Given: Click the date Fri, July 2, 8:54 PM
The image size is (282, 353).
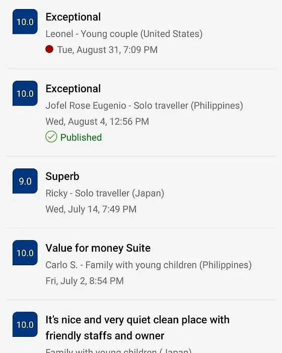Looking at the screenshot, I should [x=85, y=281].
